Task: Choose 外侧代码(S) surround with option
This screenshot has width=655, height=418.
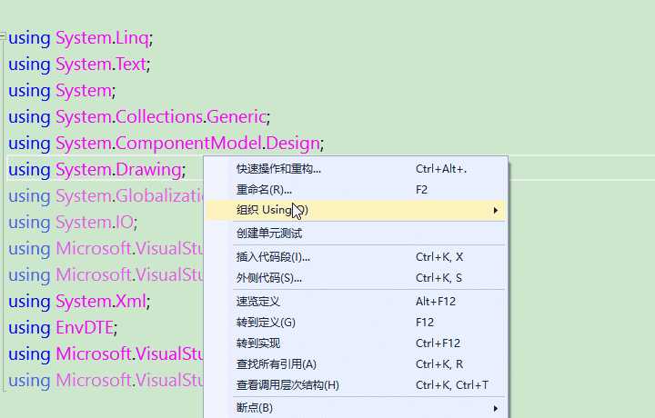Action: (x=356, y=278)
